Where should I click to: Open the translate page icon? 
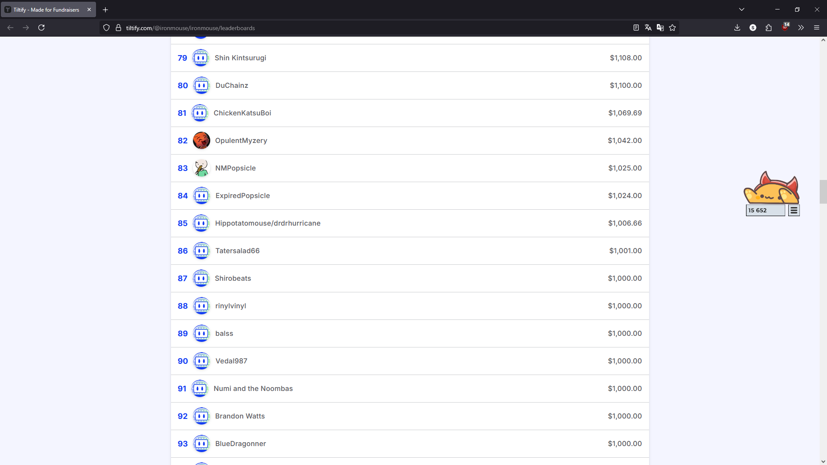[648, 28]
